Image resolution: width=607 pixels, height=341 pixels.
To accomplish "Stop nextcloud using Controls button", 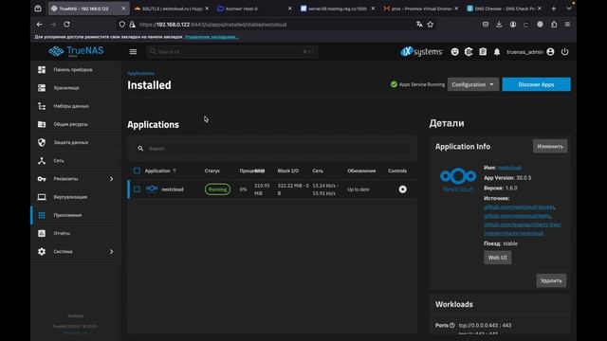I will pyautogui.click(x=402, y=189).
